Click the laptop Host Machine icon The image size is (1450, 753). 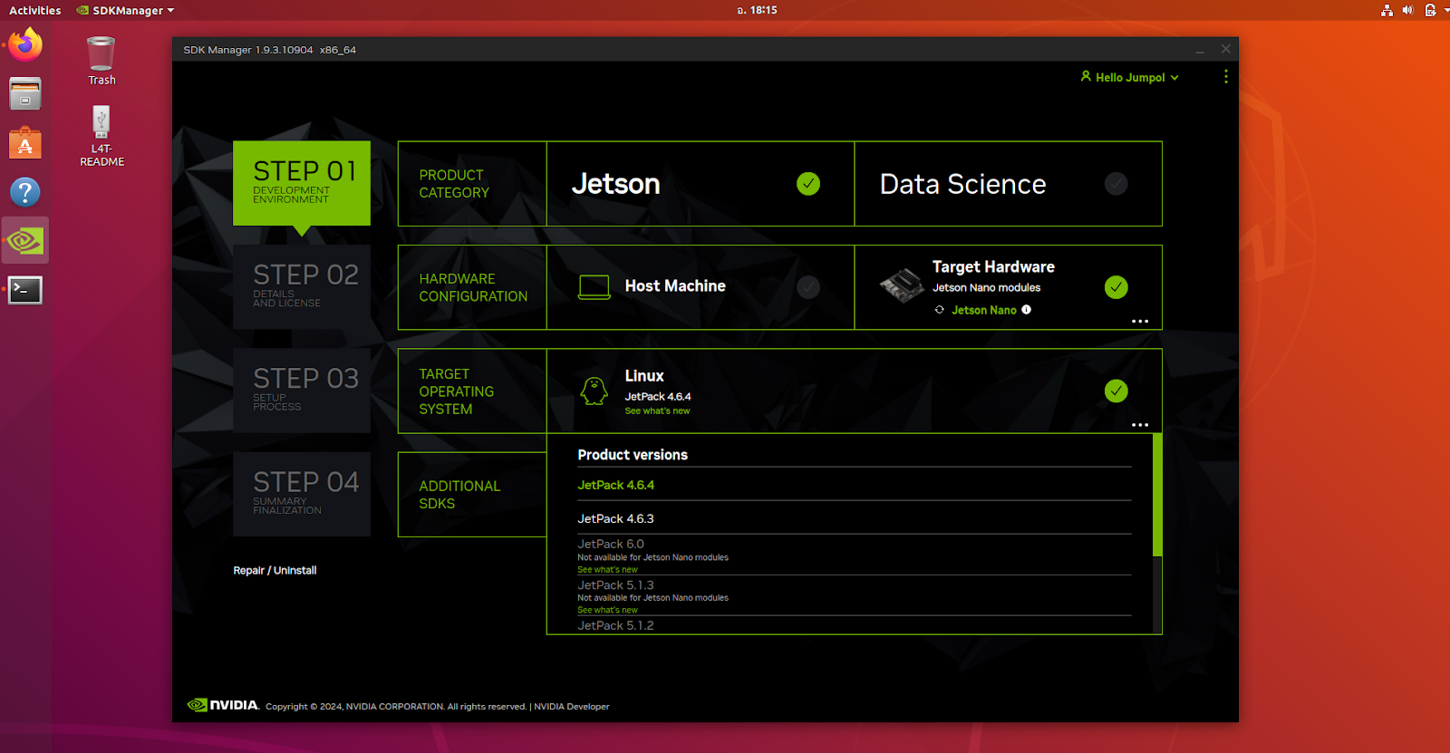coord(594,287)
